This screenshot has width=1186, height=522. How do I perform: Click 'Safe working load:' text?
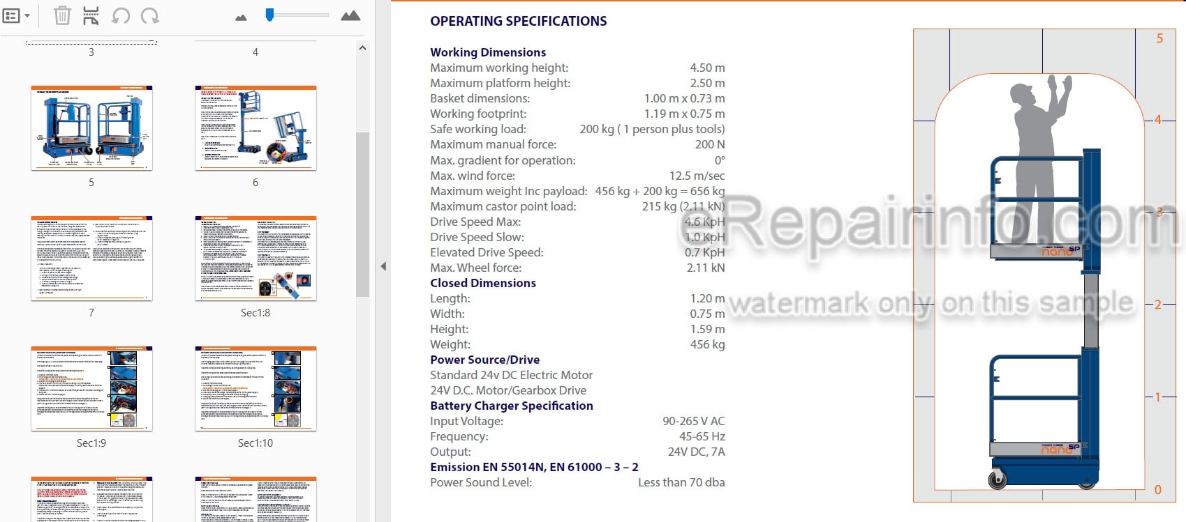coord(478,129)
